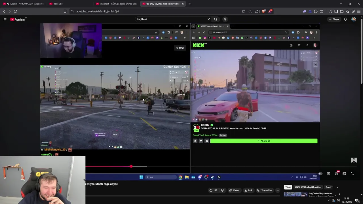Select the KNGL KESİT adlı yükleyiciden chip
363x204 pixels.
[x=308, y=187]
